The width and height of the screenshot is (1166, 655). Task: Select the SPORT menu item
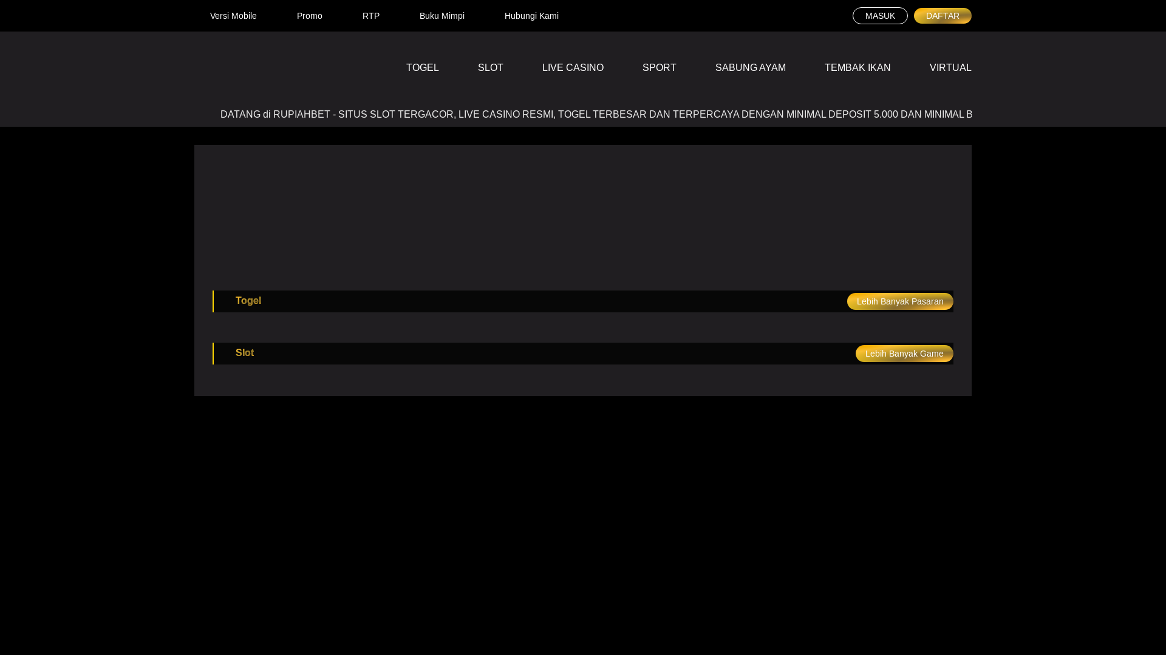click(660, 68)
